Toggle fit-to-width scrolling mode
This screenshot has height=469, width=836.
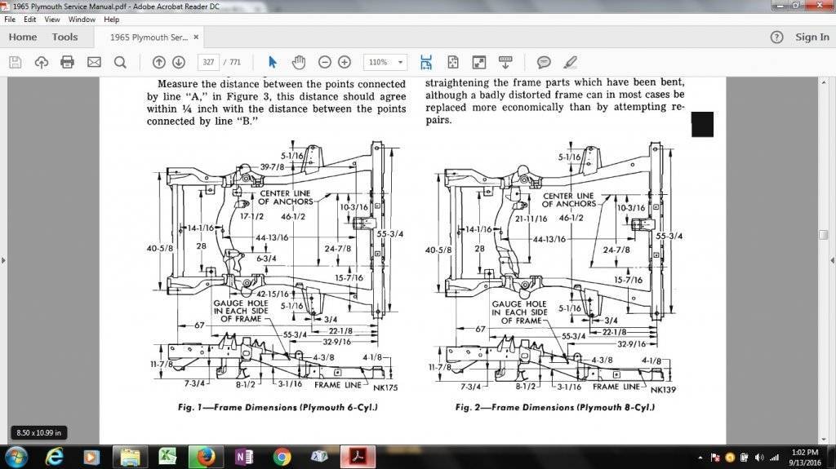click(x=425, y=62)
